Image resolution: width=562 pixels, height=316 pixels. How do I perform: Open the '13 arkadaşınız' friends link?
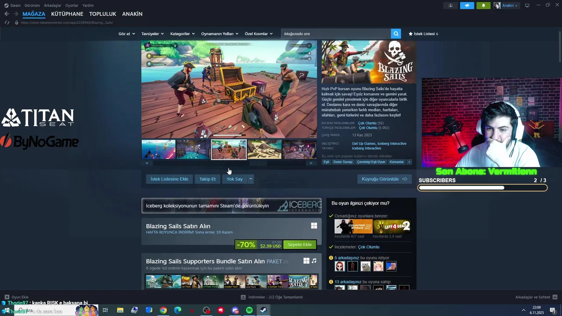pos(348,282)
